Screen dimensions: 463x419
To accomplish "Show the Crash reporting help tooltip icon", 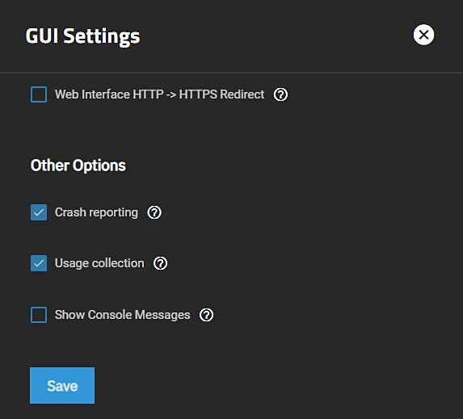I will (154, 212).
